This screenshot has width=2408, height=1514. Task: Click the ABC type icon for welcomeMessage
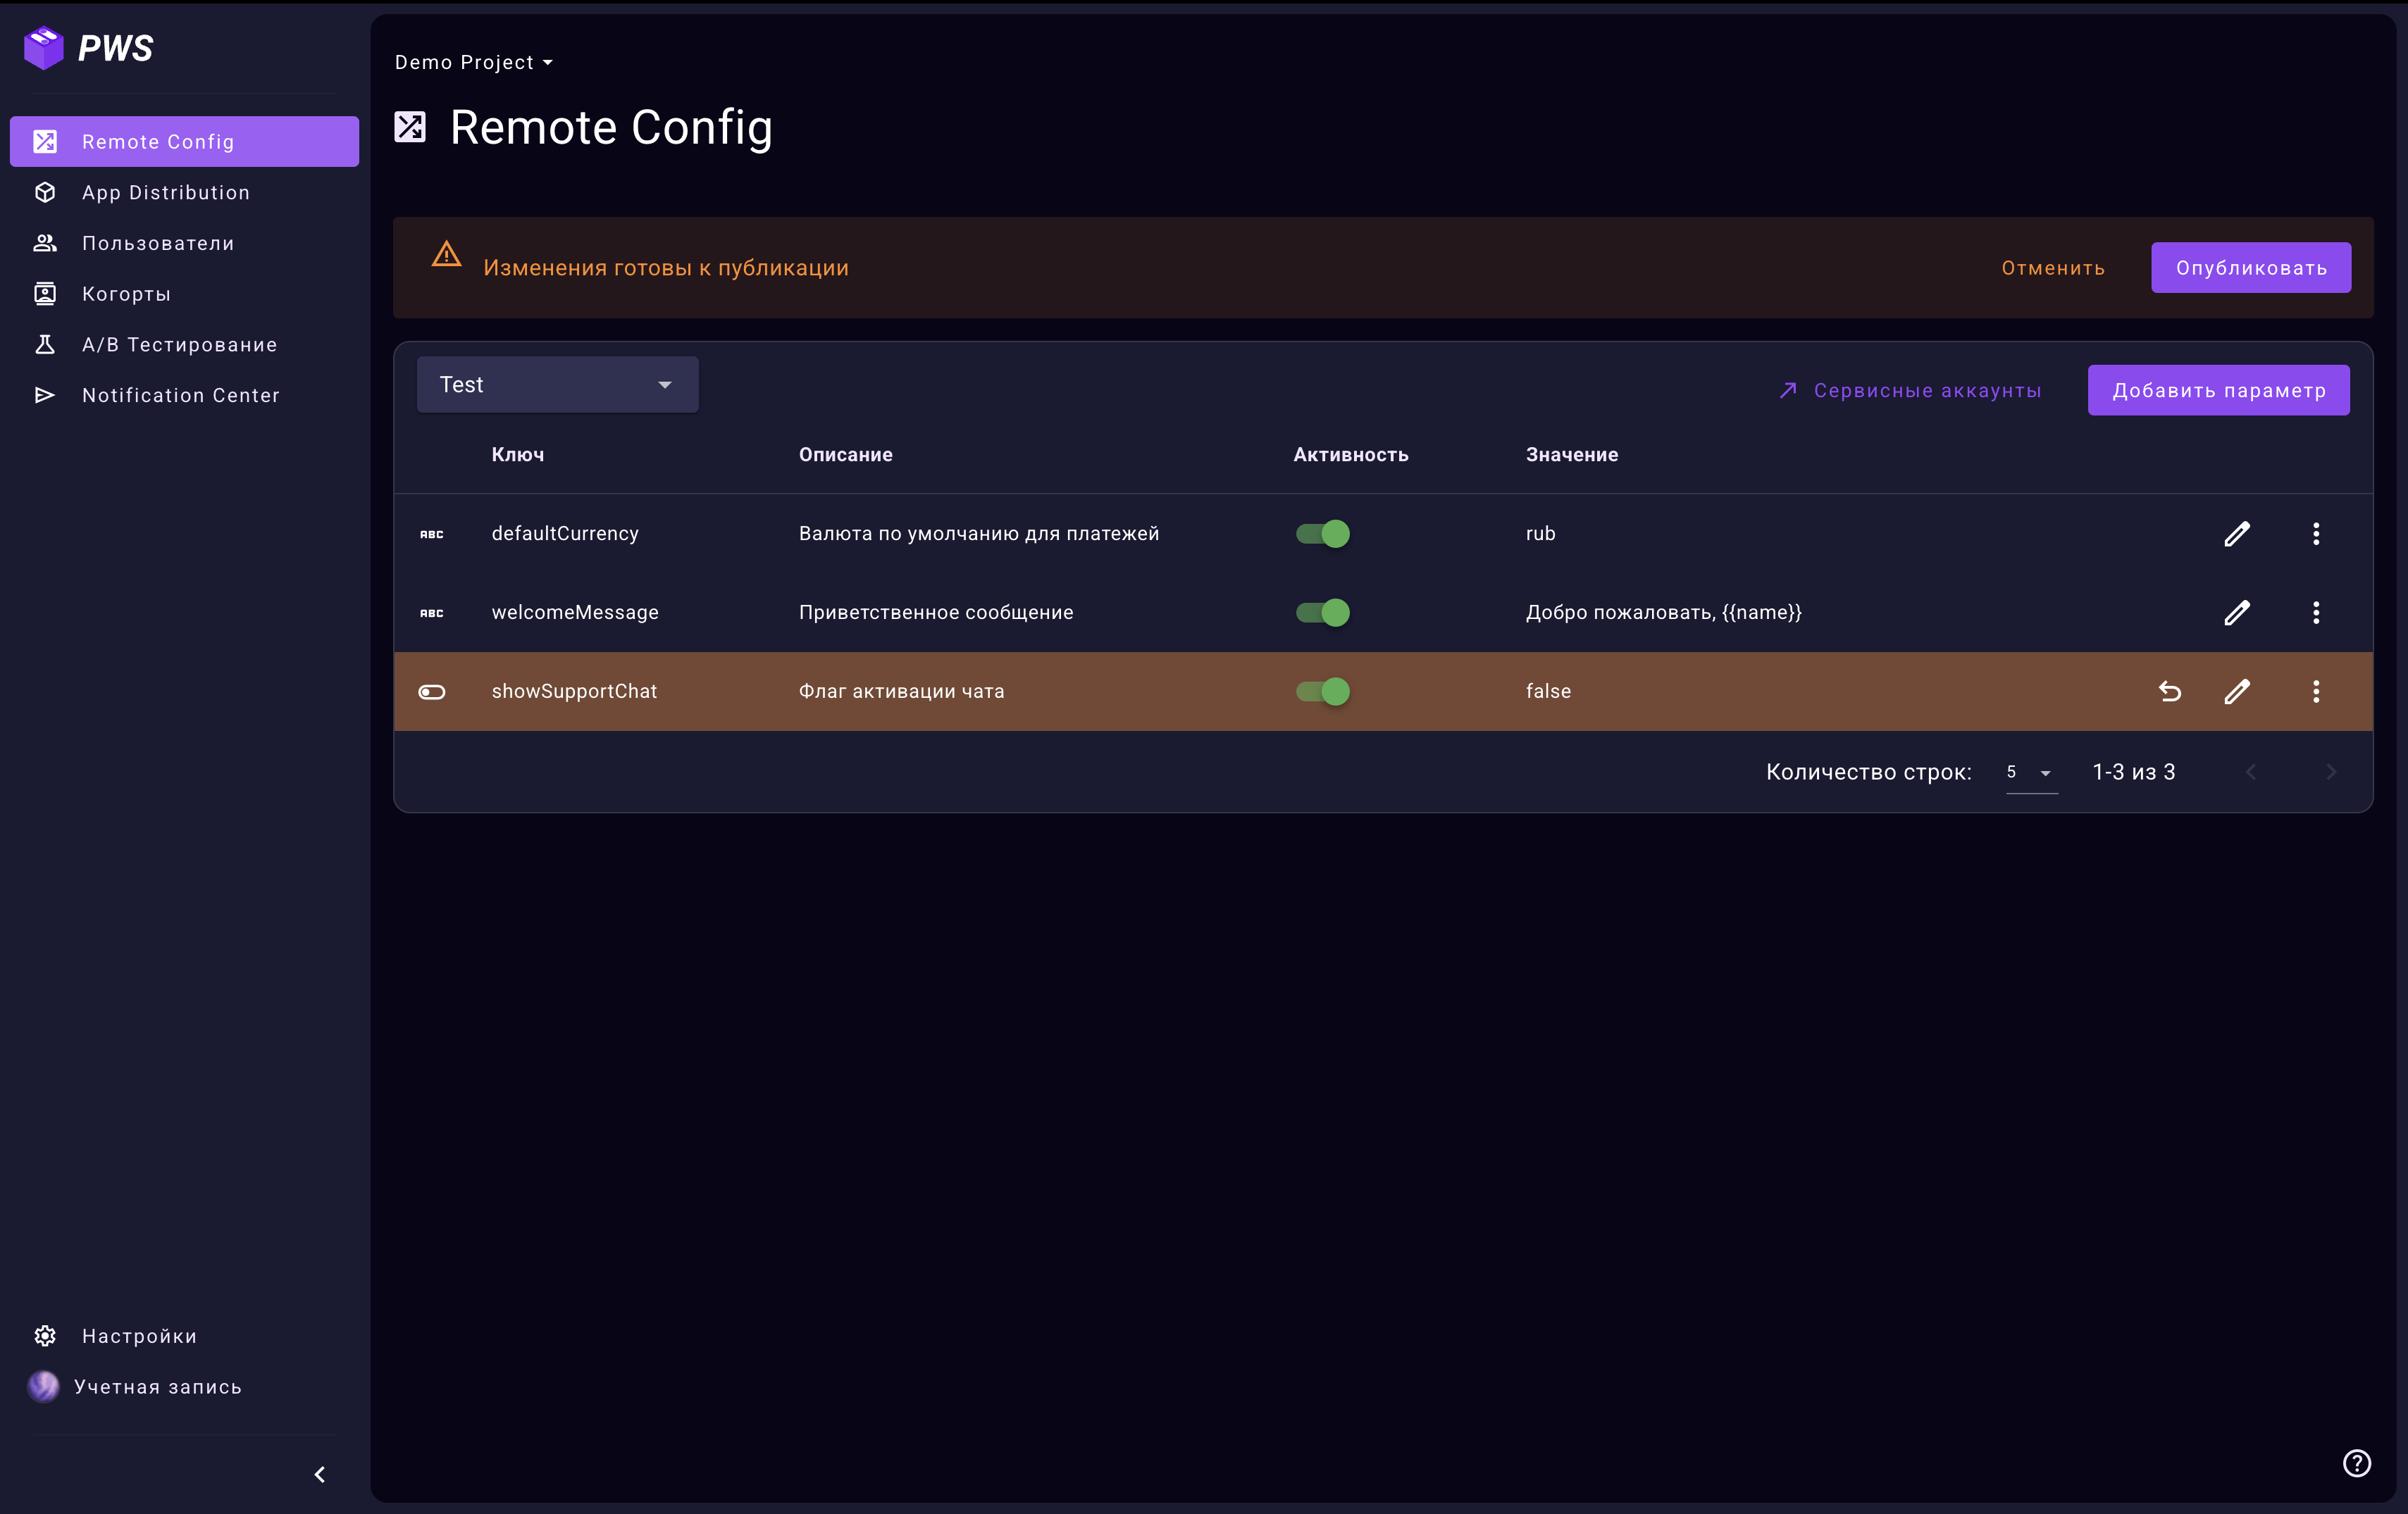(432, 613)
